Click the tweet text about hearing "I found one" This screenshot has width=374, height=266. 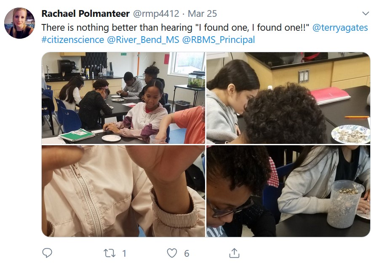point(175,28)
